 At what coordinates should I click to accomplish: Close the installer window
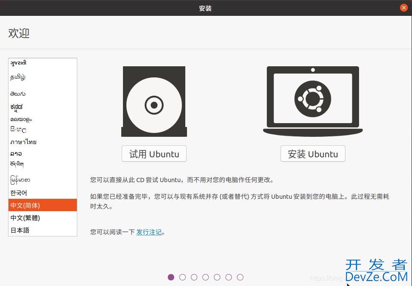(403, 8)
